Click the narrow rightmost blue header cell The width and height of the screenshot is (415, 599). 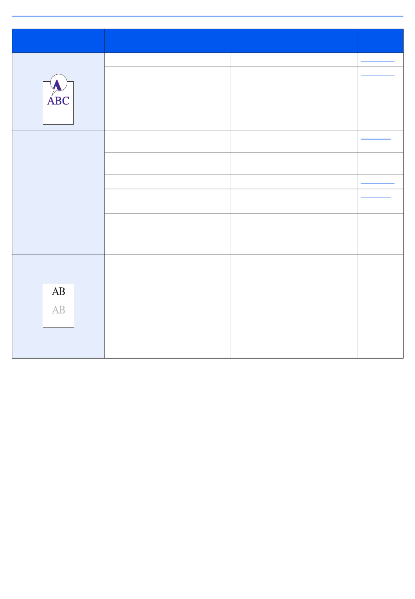[380, 41]
